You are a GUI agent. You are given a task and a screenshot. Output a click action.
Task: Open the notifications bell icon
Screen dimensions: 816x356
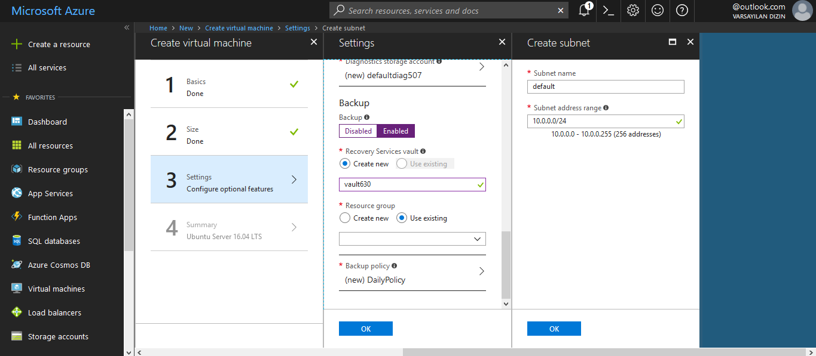click(584, 11)
